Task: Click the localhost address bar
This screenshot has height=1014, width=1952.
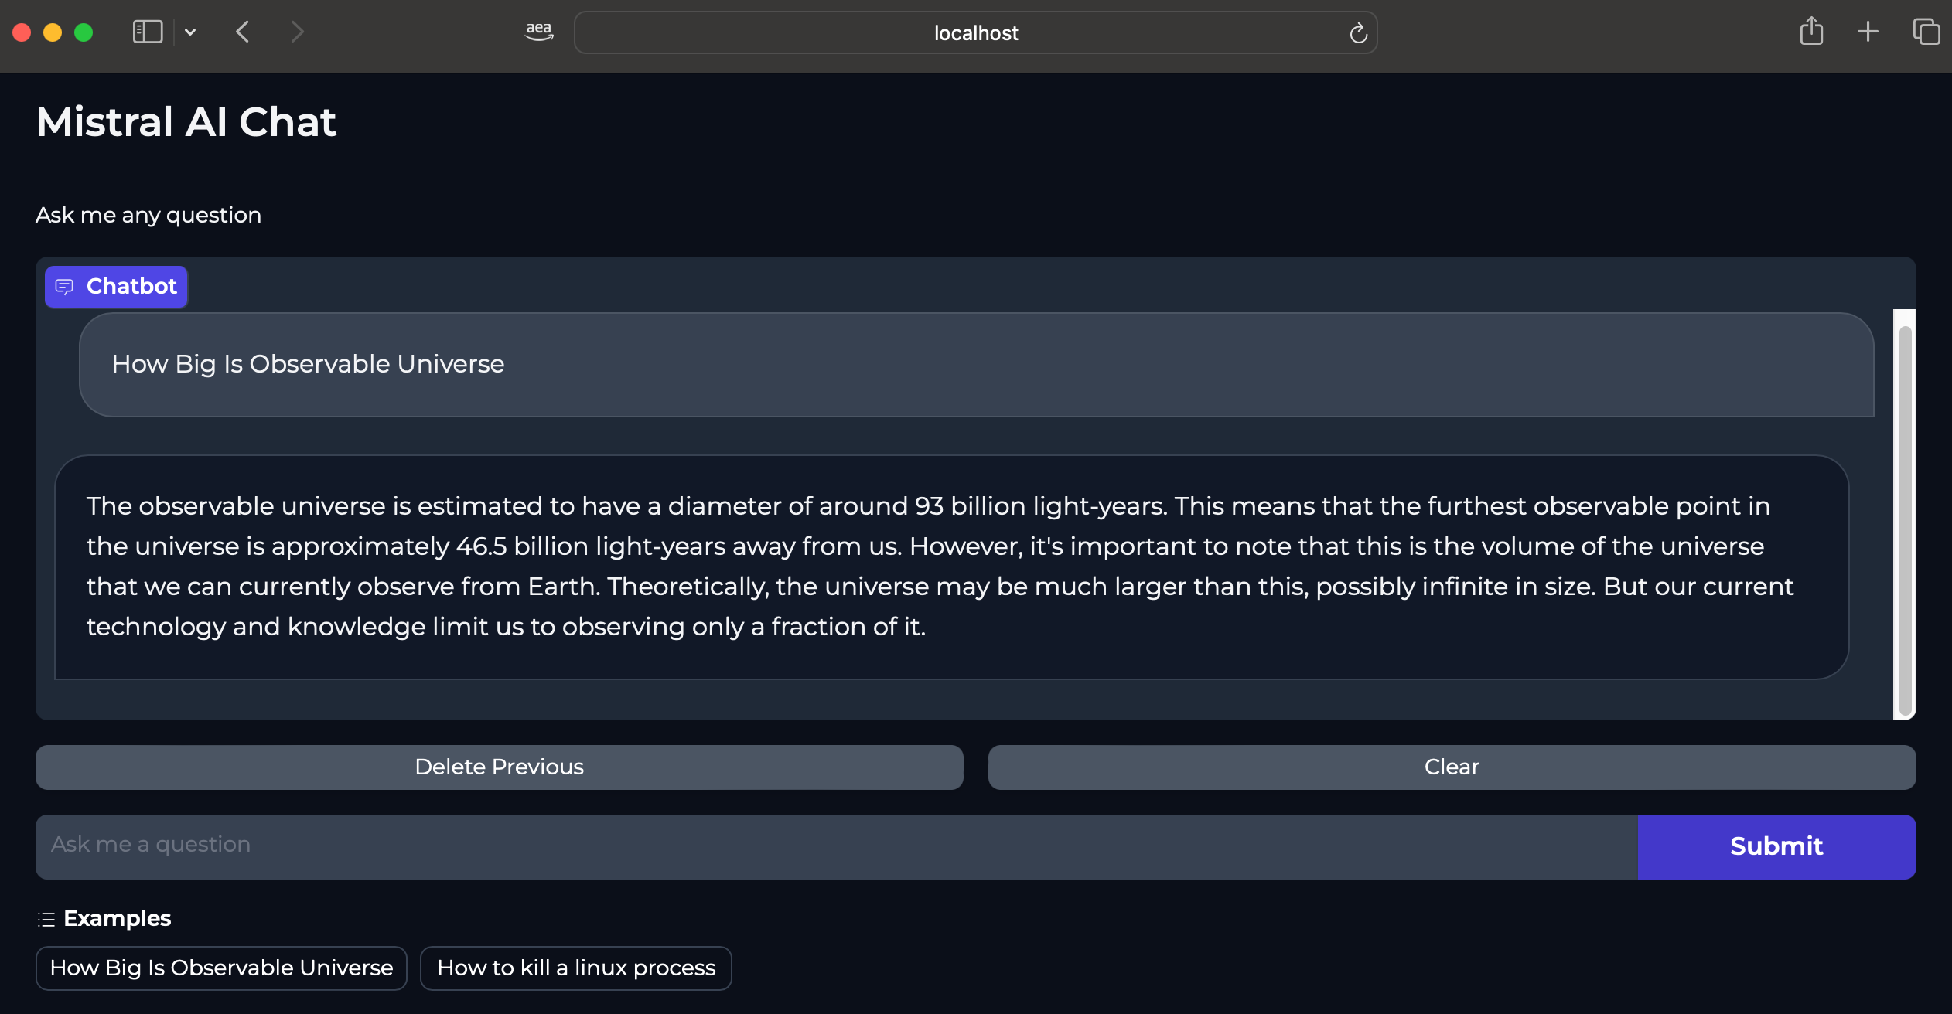Action: point(974,33)
